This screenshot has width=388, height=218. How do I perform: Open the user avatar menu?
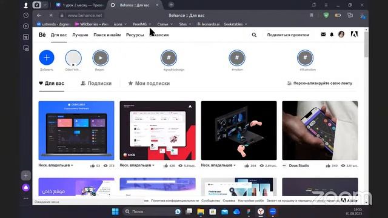click(x=341, y=35)
